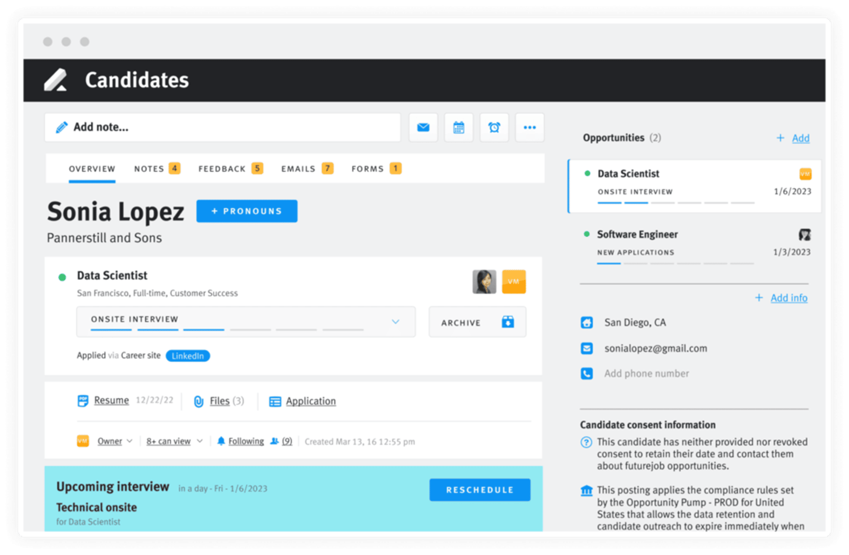Click the Add info link
The width and height of the screenshot is (849, 555).
point(789,298)
